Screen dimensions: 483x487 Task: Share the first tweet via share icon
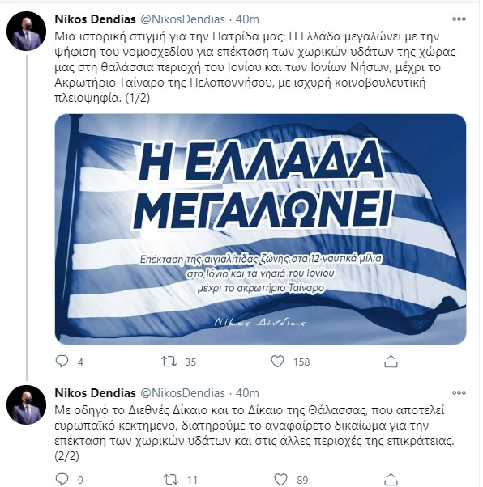point(391,362)
